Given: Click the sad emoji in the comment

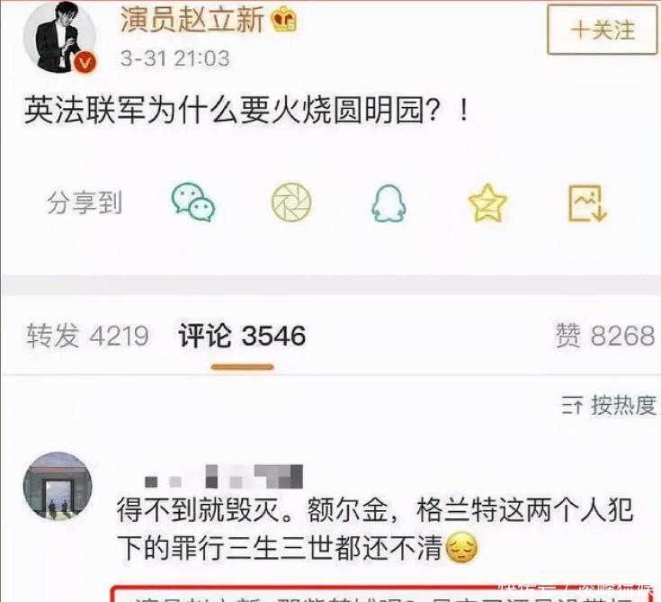Looking at the screenshot, I should 461,548.
